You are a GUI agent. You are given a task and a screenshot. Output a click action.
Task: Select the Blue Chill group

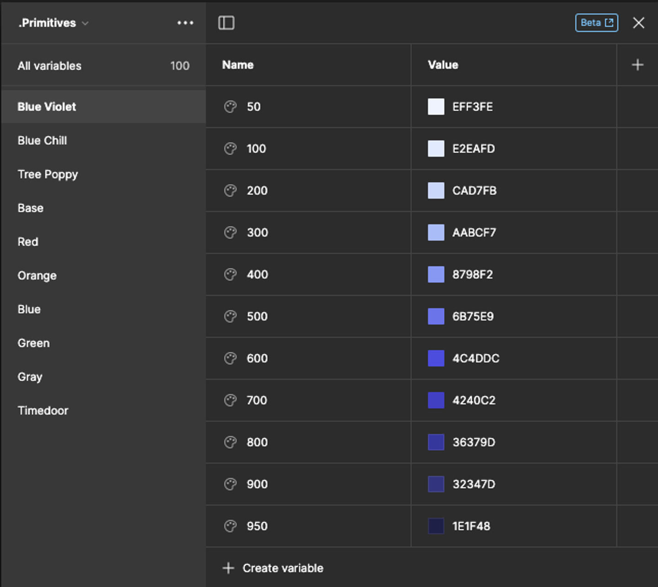coord(42,141)
